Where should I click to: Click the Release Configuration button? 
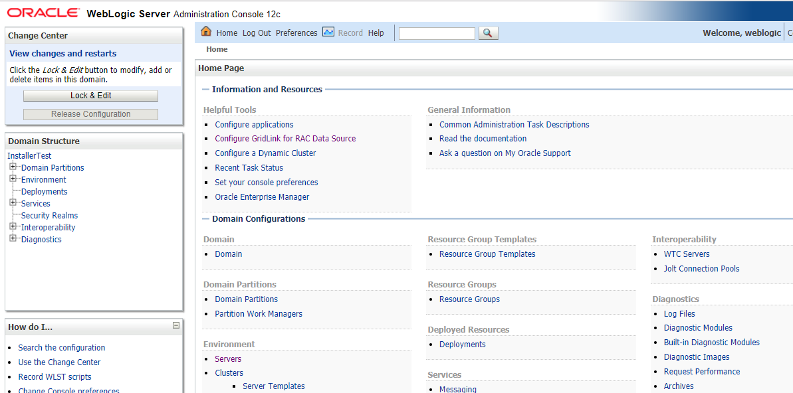[90, 114]
